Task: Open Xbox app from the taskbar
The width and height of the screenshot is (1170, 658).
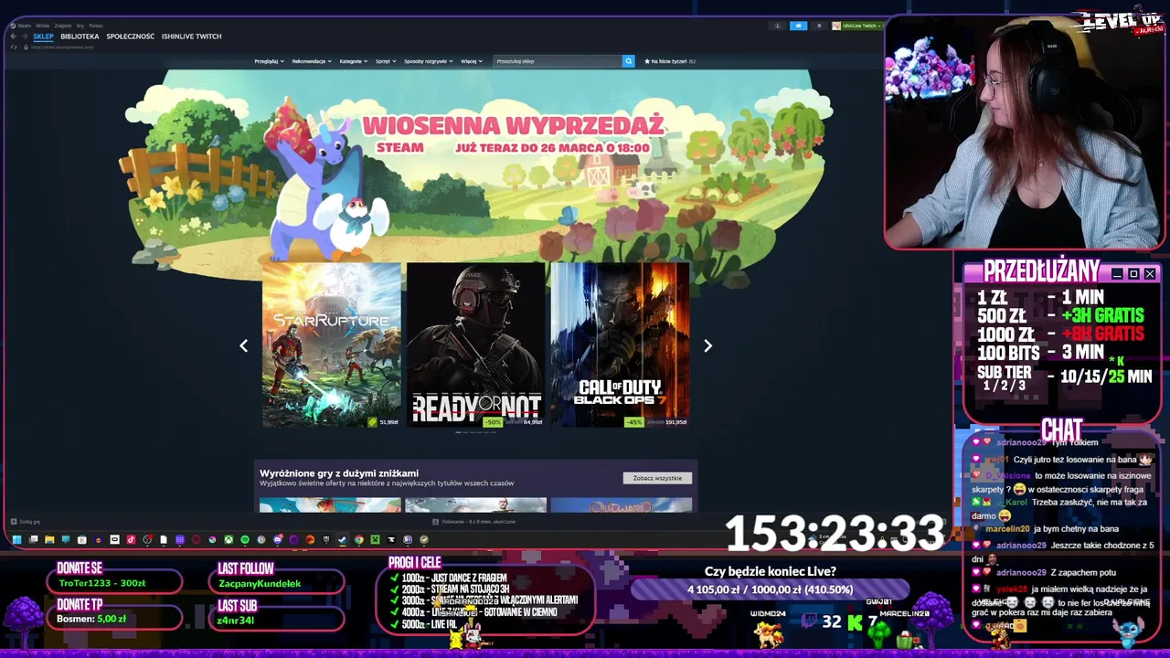Action: coord(229,539)
